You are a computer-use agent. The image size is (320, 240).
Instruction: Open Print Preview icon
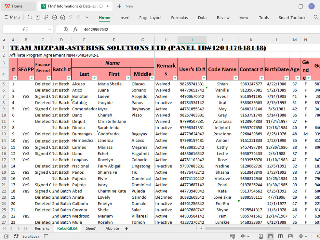[x=62, y=17]
